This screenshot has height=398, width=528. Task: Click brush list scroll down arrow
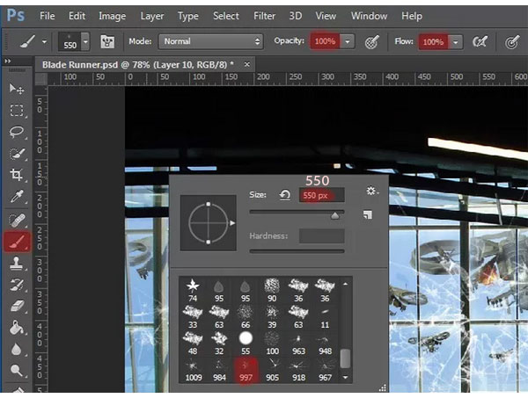[x=345, y=377]
